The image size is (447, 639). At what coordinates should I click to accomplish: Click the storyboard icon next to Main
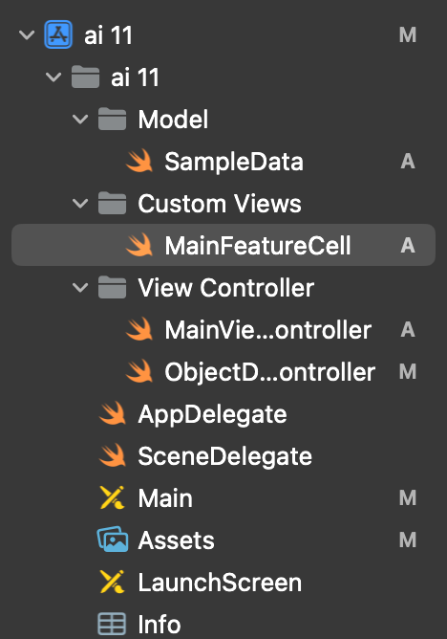[113, 497]
